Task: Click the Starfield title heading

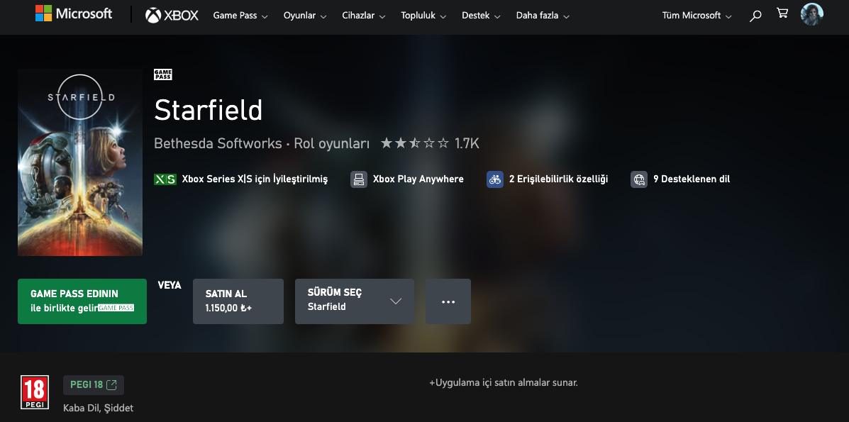Action: [x=209, y=110]
